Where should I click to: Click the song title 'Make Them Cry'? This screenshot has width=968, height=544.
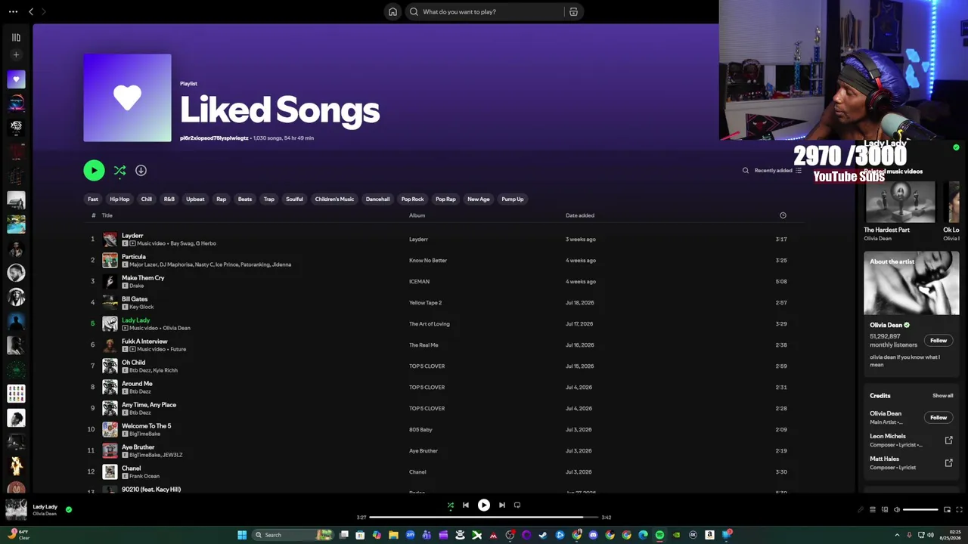143,278
